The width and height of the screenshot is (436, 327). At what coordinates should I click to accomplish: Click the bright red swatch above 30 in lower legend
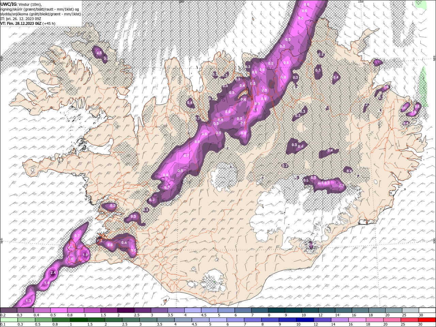pyautogui.click(x=427, y=320)
